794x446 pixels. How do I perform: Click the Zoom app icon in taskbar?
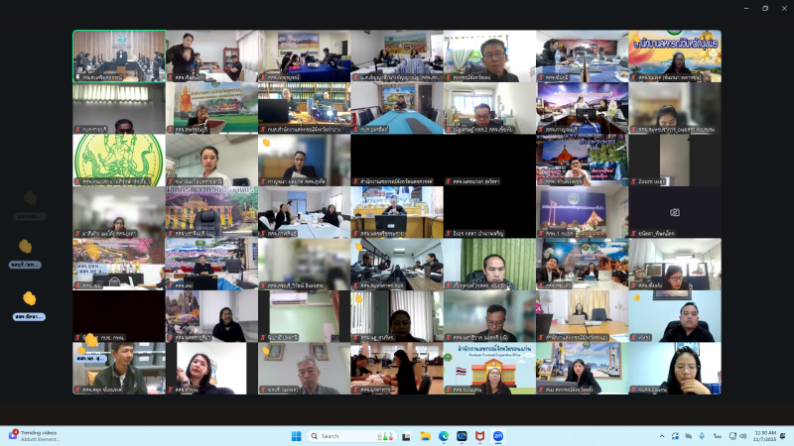click(498, 436)
